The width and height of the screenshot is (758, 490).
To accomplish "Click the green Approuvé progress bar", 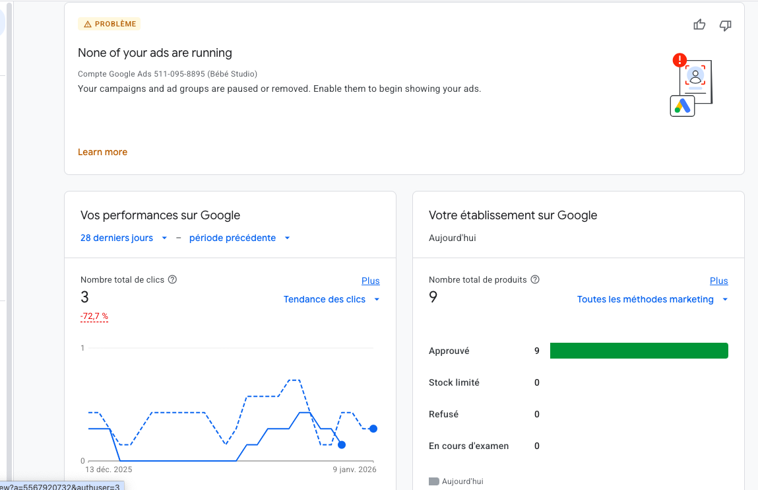I will [x=639, y=351].
